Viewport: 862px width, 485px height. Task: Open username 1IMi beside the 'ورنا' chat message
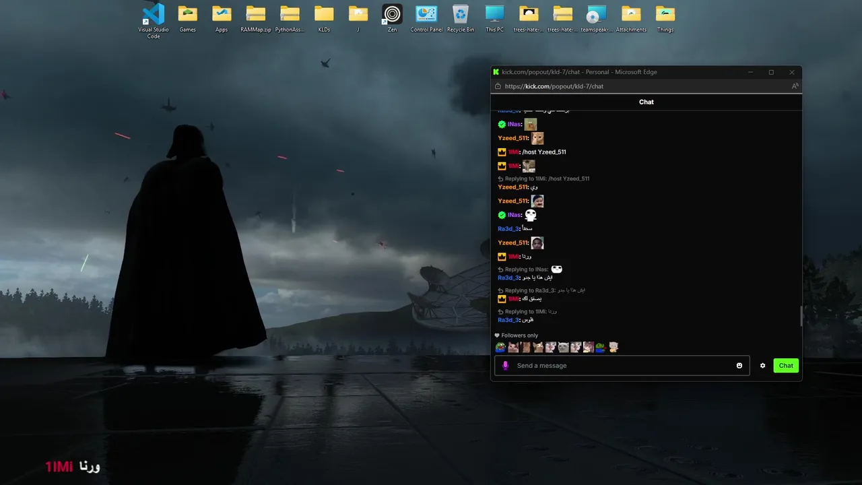pos(514,257)
